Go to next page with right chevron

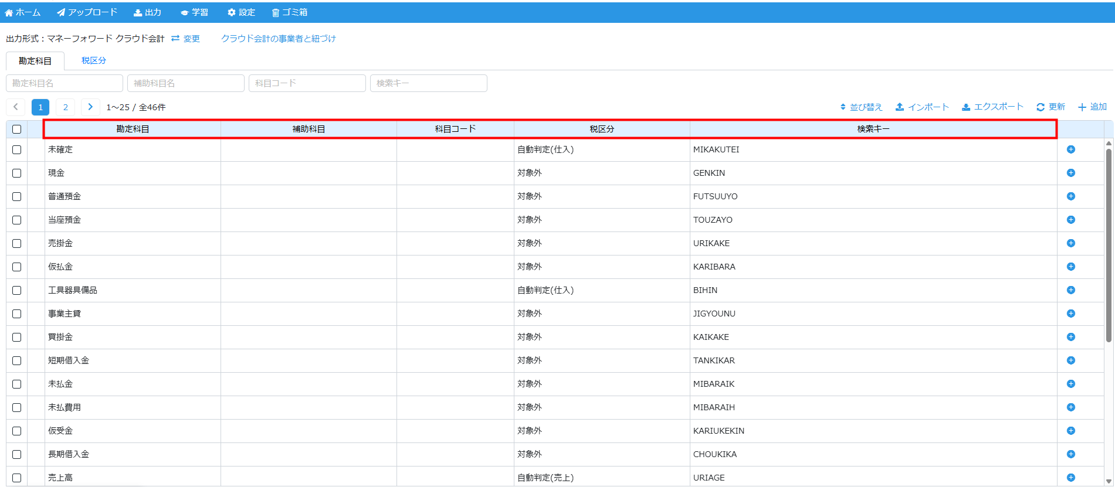[x=90, y=107]
